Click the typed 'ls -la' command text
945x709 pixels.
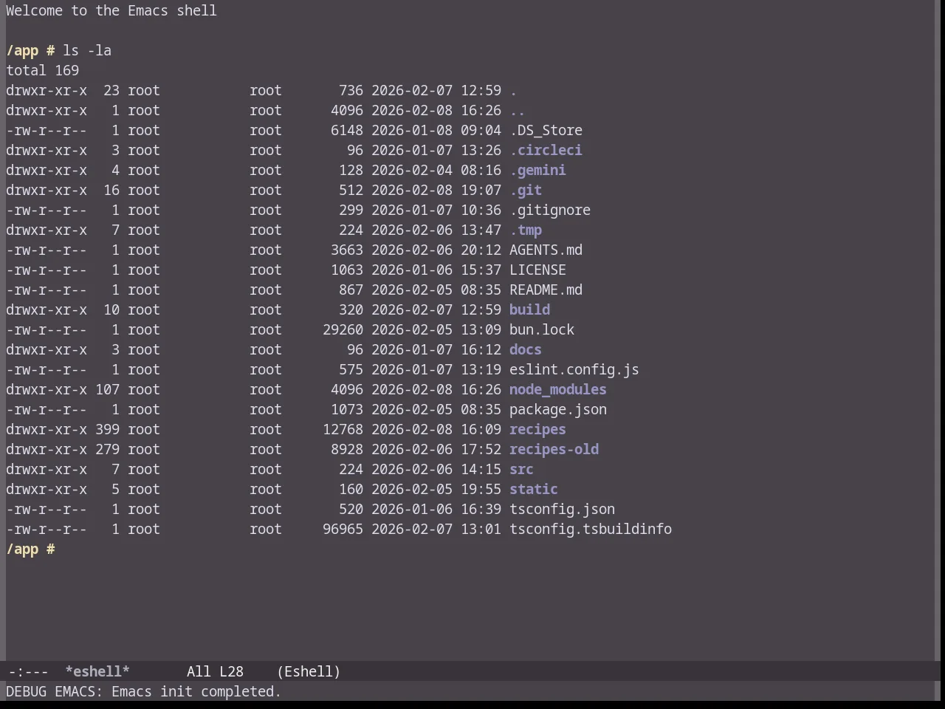87,50
